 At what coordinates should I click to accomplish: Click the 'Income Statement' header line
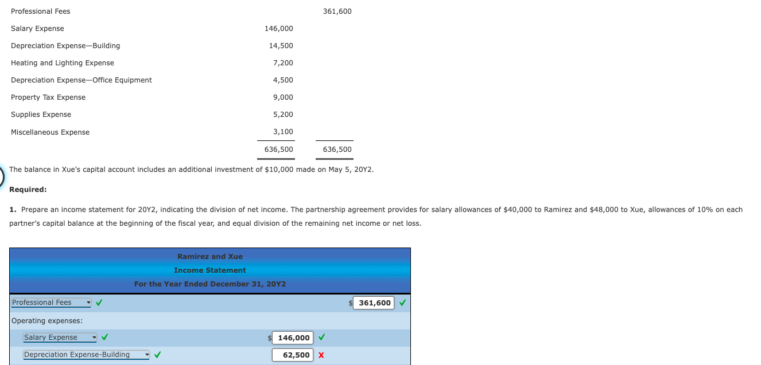coord(210,270)
